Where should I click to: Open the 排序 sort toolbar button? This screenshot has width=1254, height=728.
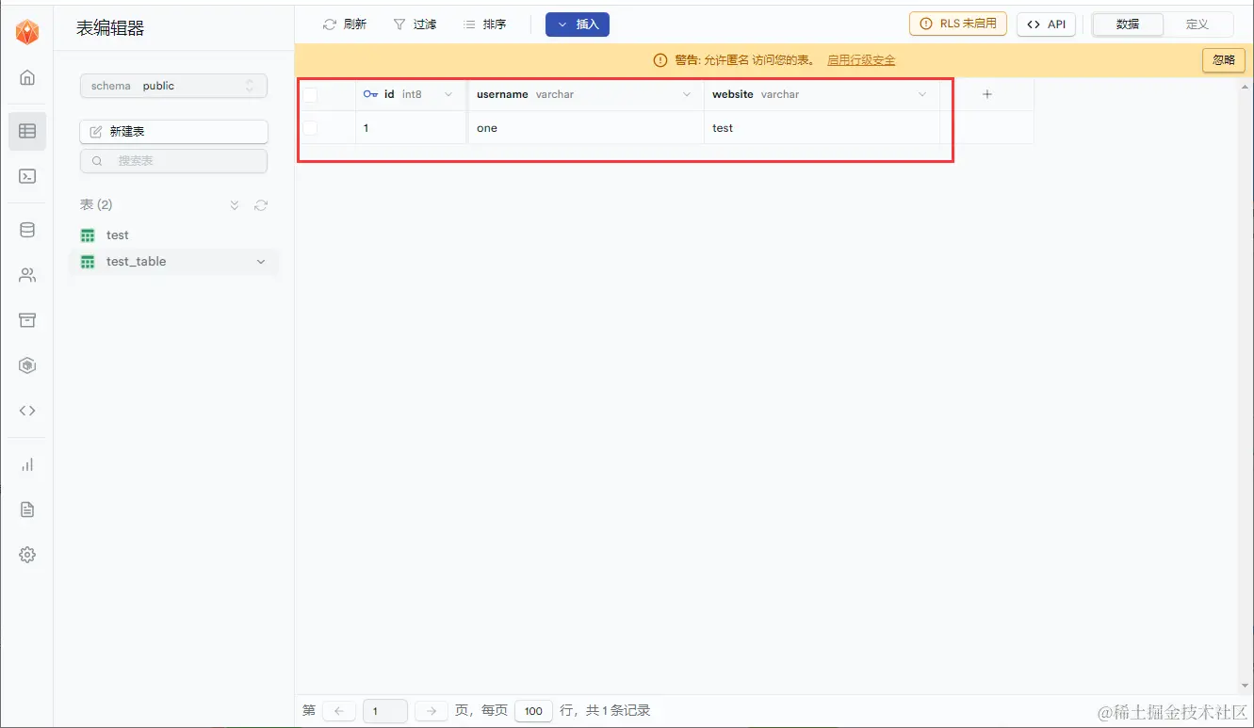click(485, 24)
